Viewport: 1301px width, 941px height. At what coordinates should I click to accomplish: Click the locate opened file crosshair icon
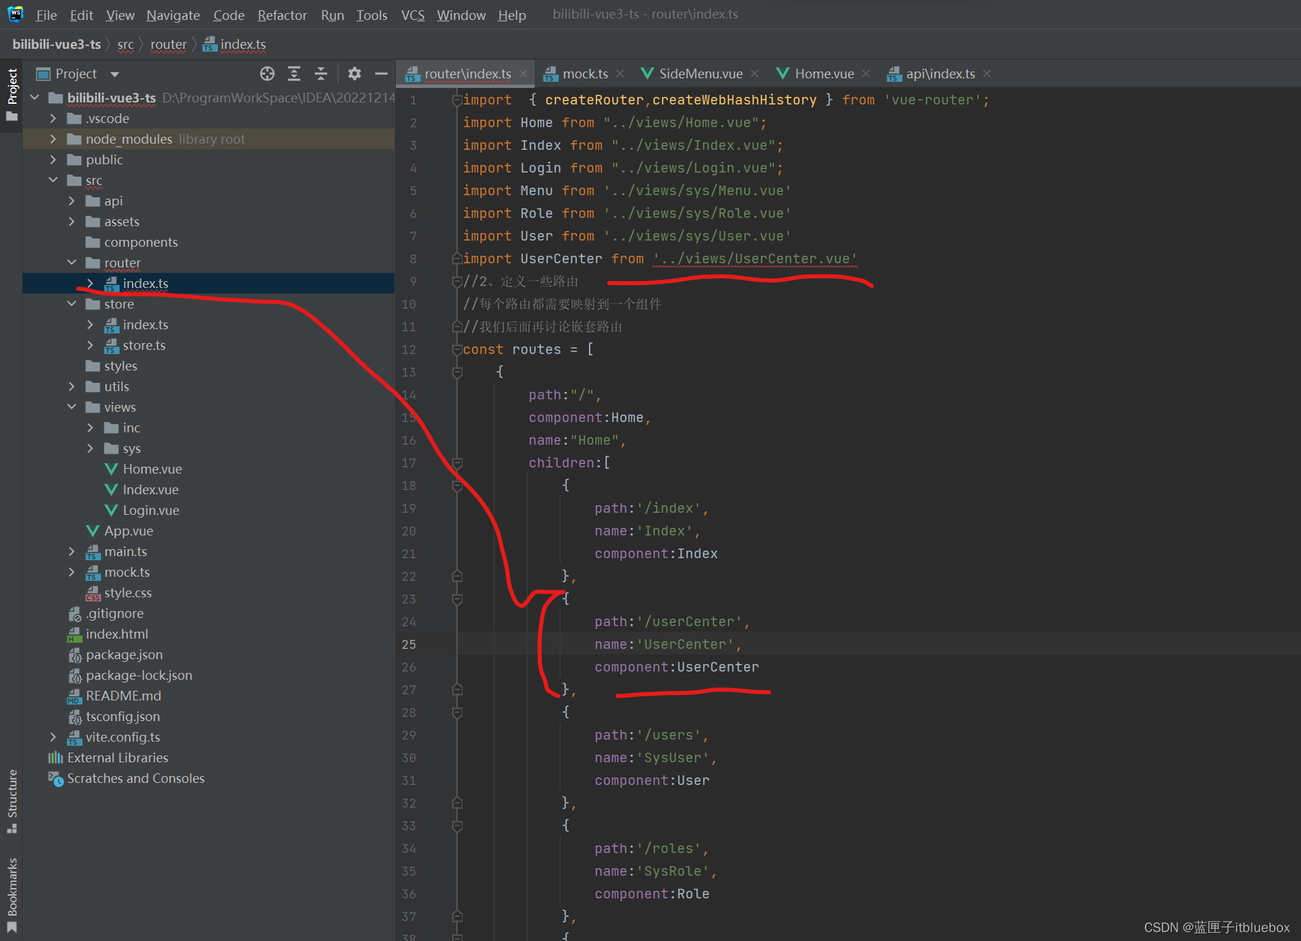pyautogui.click(x=267, y=74)
